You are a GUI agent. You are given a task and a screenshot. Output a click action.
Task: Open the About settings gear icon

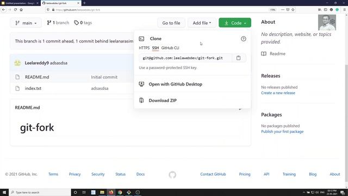pyautogui.click(x=332, y=22)
